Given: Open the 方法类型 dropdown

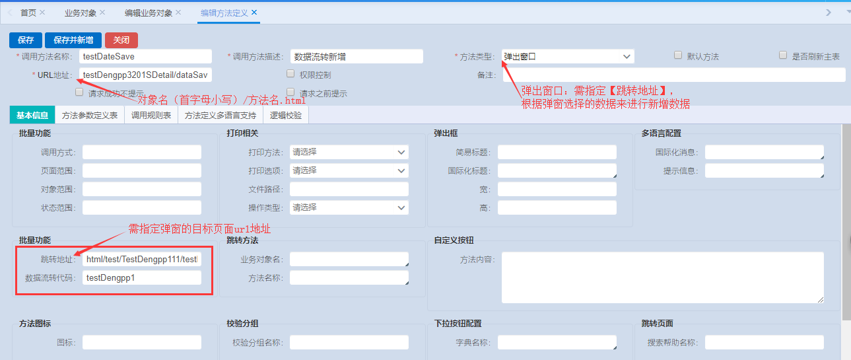Looking at the screenshot, I should coord(568,57).
